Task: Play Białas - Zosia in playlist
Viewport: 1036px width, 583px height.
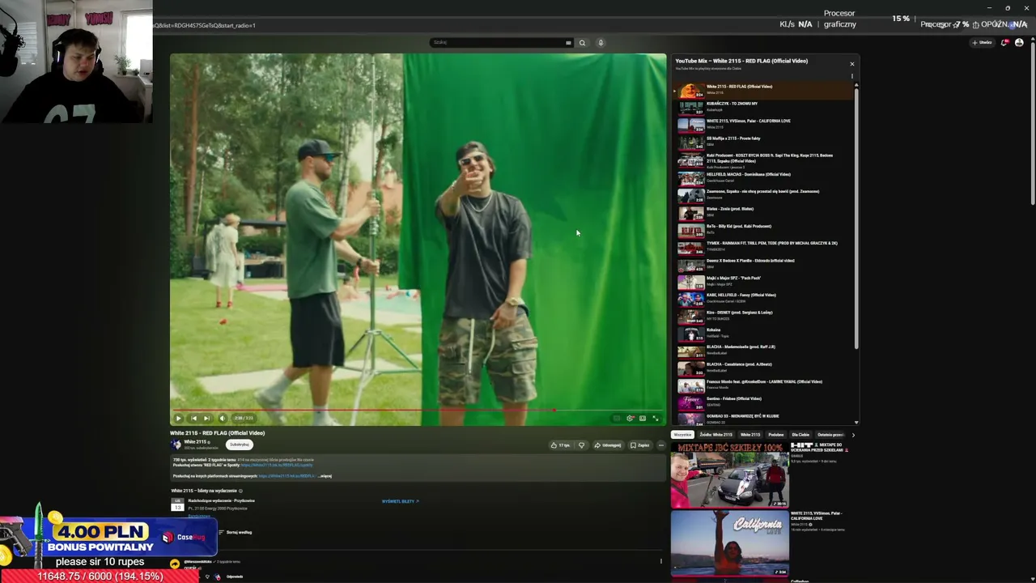Action: point(764,212)
